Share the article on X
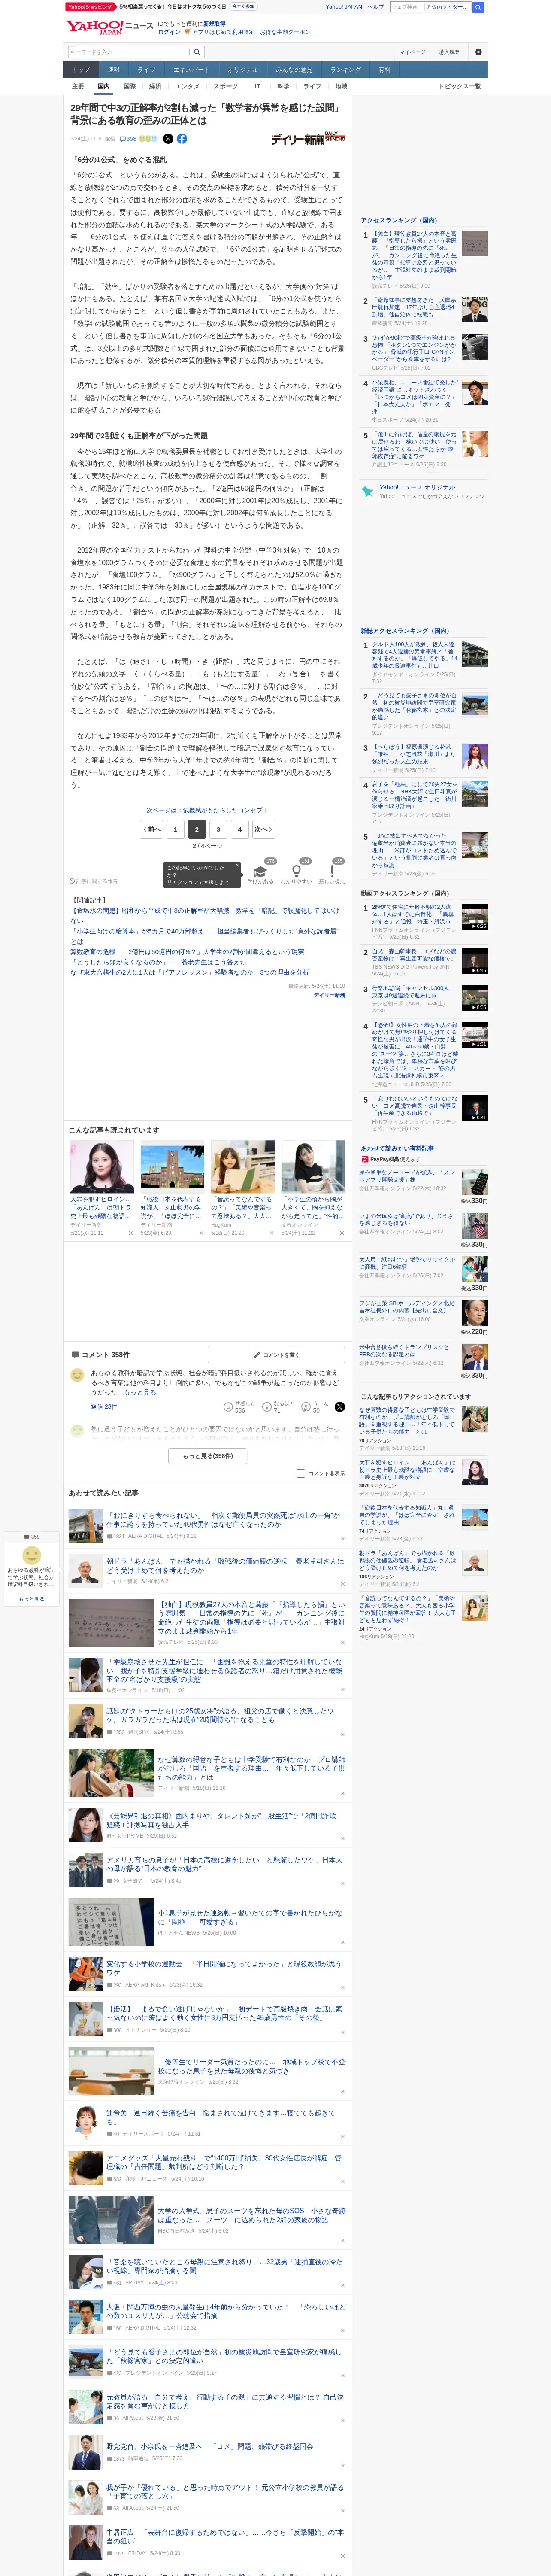 click(x=168, y=139)
